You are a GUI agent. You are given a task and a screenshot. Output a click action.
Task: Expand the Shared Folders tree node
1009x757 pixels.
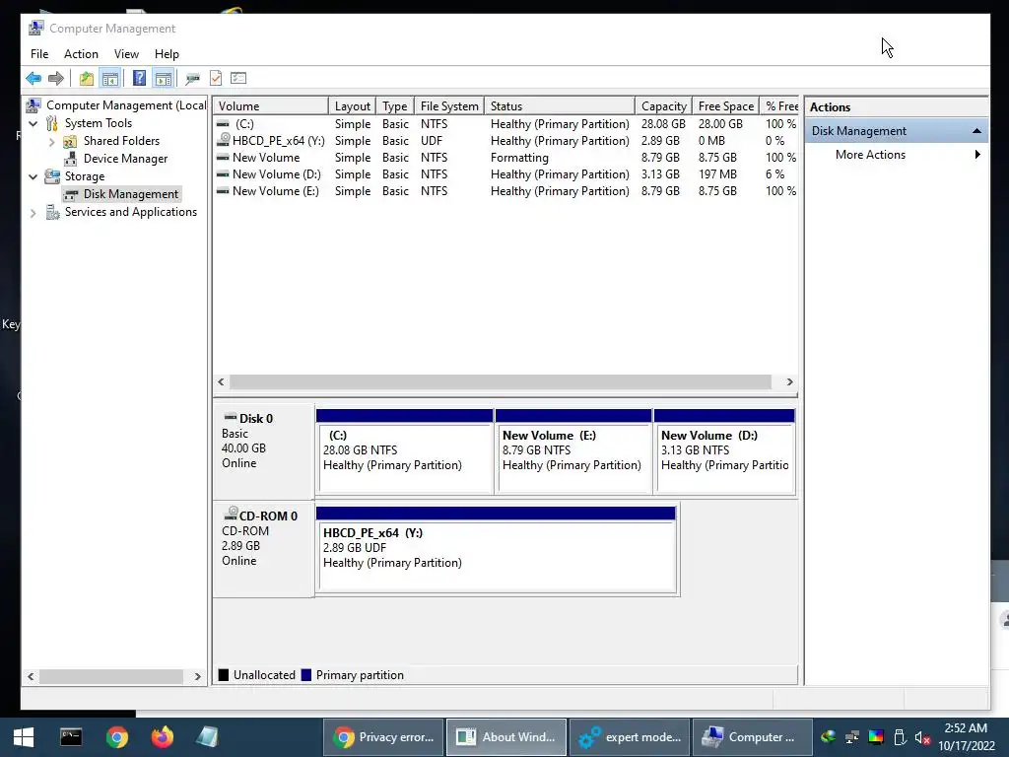(51, 142)
